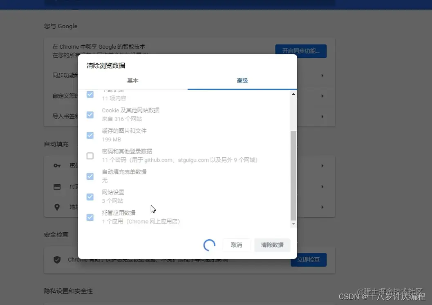Click the 清除数据 button
Screen dimensions: 432x305
[272, 245]
